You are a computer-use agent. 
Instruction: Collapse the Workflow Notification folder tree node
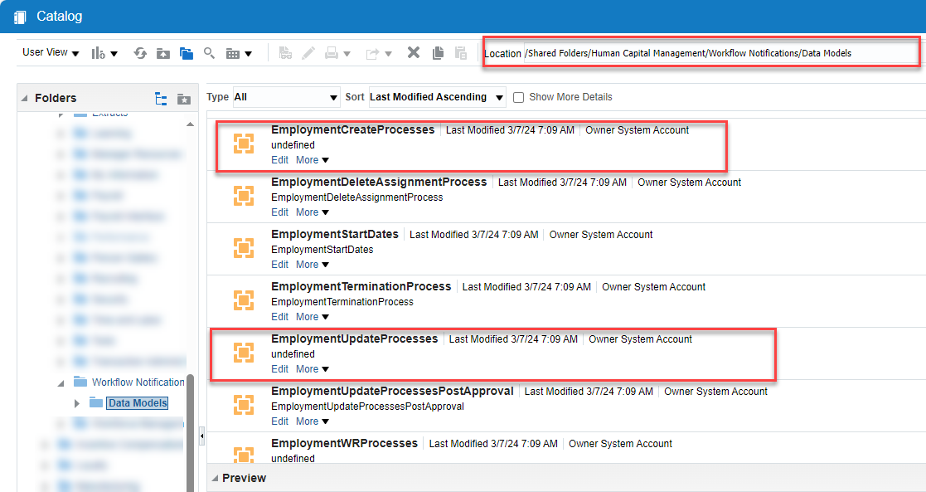click(x=62, y=382)
